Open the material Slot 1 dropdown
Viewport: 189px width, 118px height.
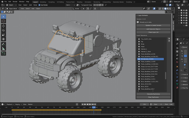click(x=70, y=5)
